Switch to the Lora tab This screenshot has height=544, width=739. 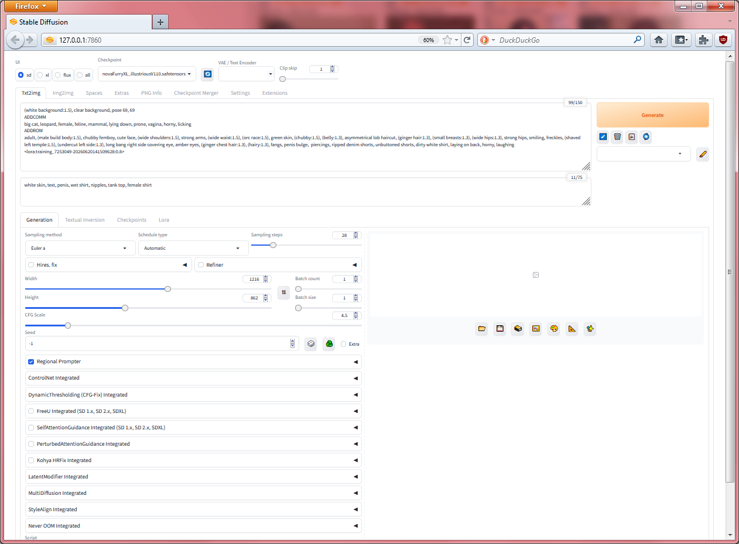[164, 220]
